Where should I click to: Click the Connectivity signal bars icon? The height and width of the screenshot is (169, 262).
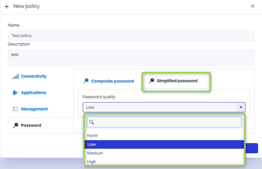(15, 76)
